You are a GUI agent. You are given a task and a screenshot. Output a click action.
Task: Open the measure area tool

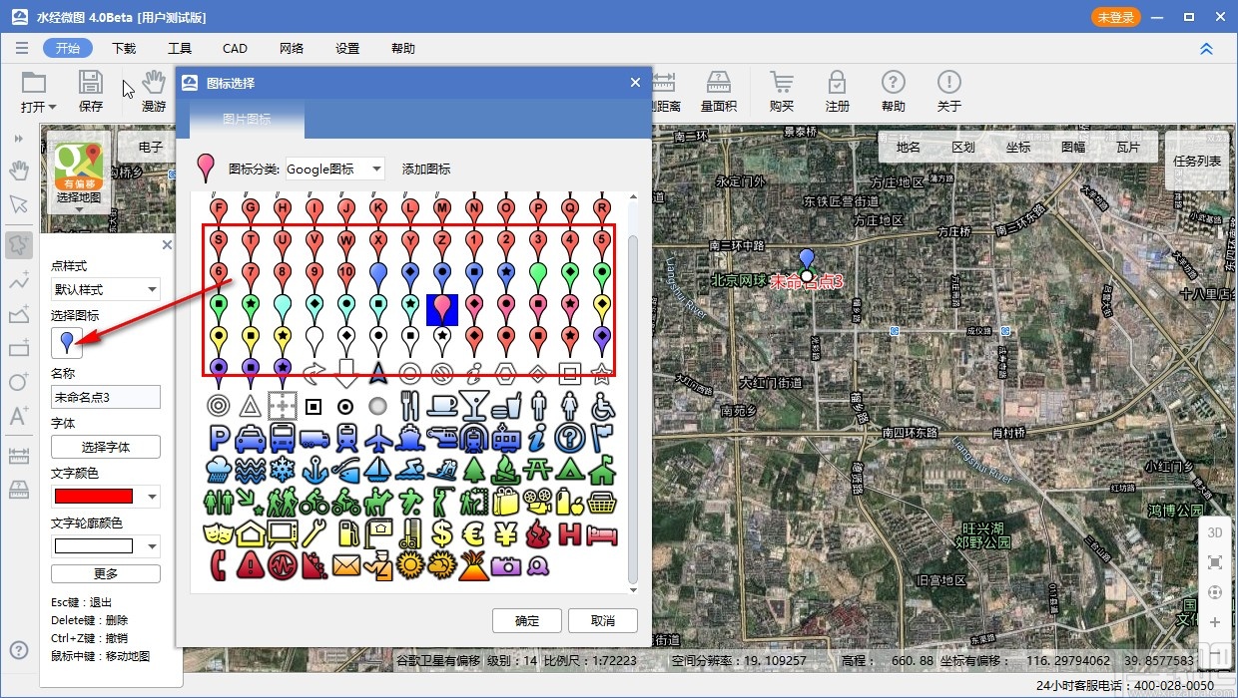(x=719, y=92)
